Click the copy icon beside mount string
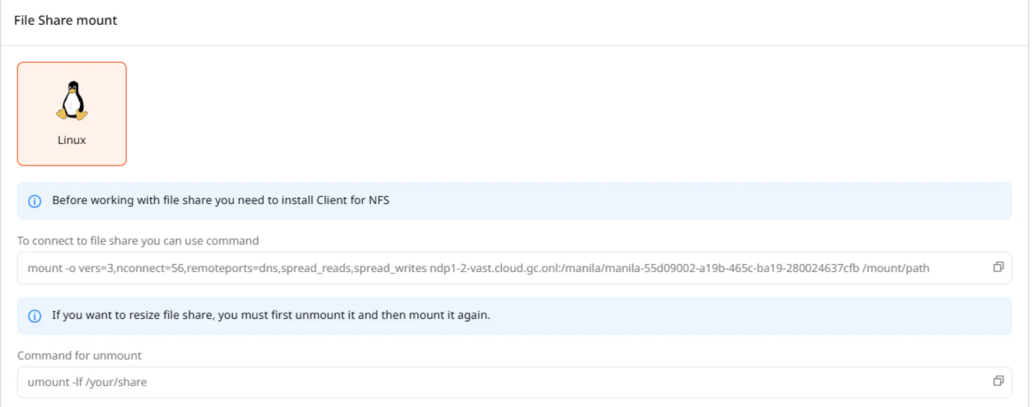 pyautogui.click(x=1000, y=268)
